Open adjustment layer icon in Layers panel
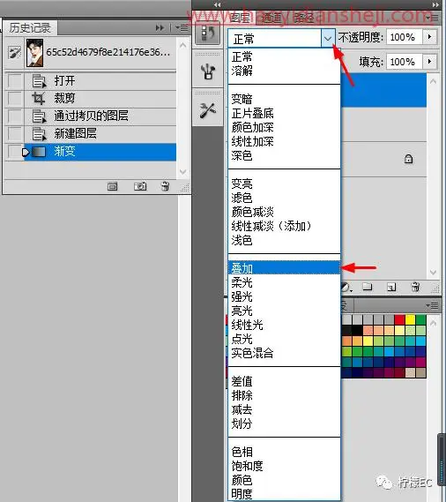 coord(346,287)
